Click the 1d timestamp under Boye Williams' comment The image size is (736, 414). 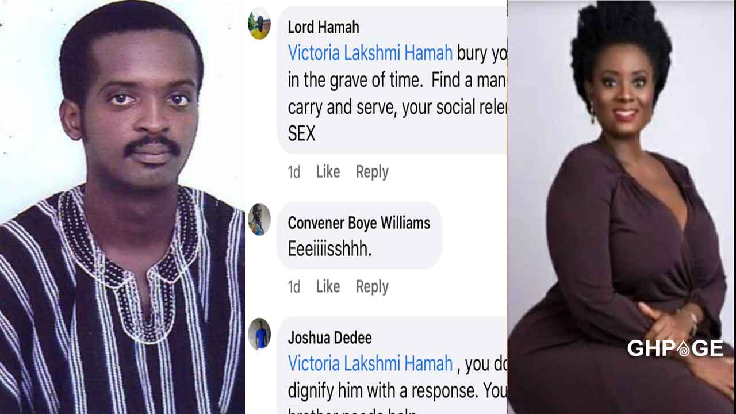coord(294,286)
